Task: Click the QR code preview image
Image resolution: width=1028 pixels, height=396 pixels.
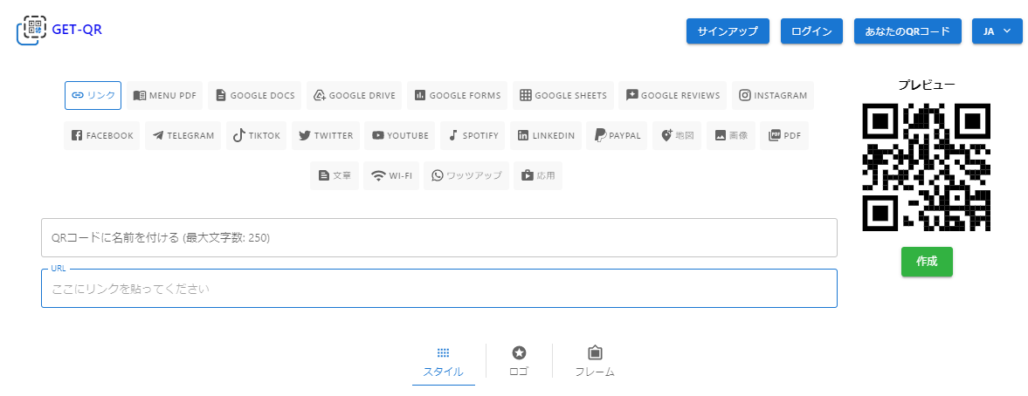Action: point(926,167)
